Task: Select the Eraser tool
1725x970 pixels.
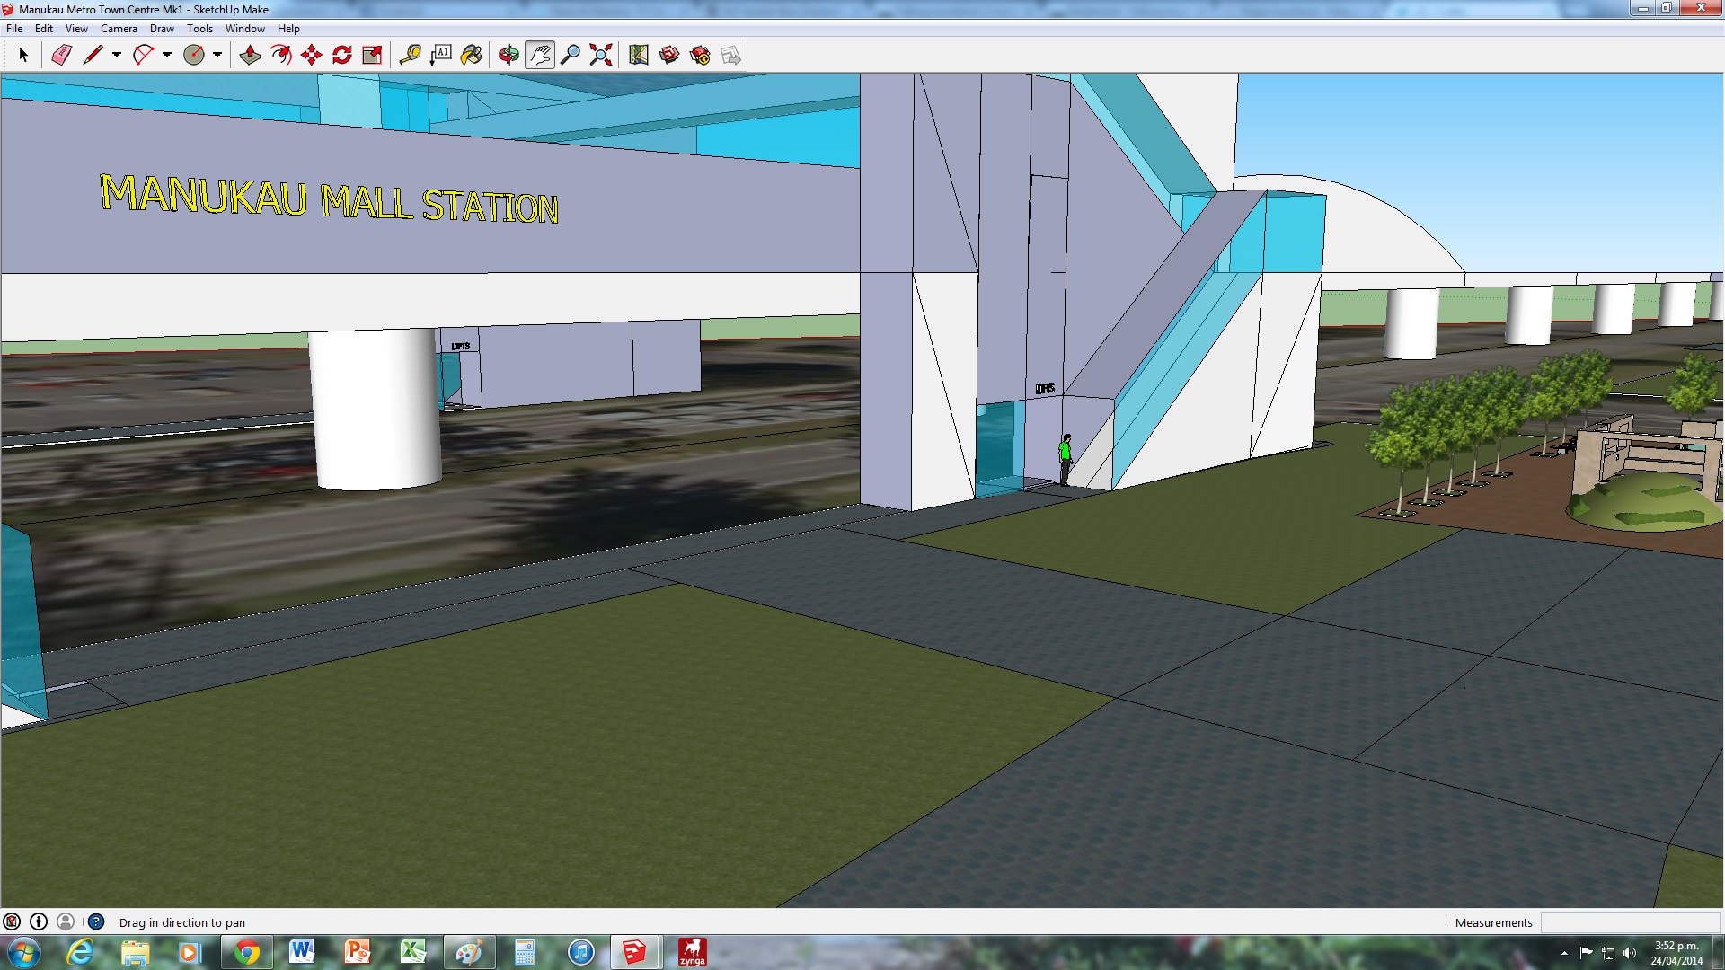Action: pyautogui.click(x=61, y=56)
